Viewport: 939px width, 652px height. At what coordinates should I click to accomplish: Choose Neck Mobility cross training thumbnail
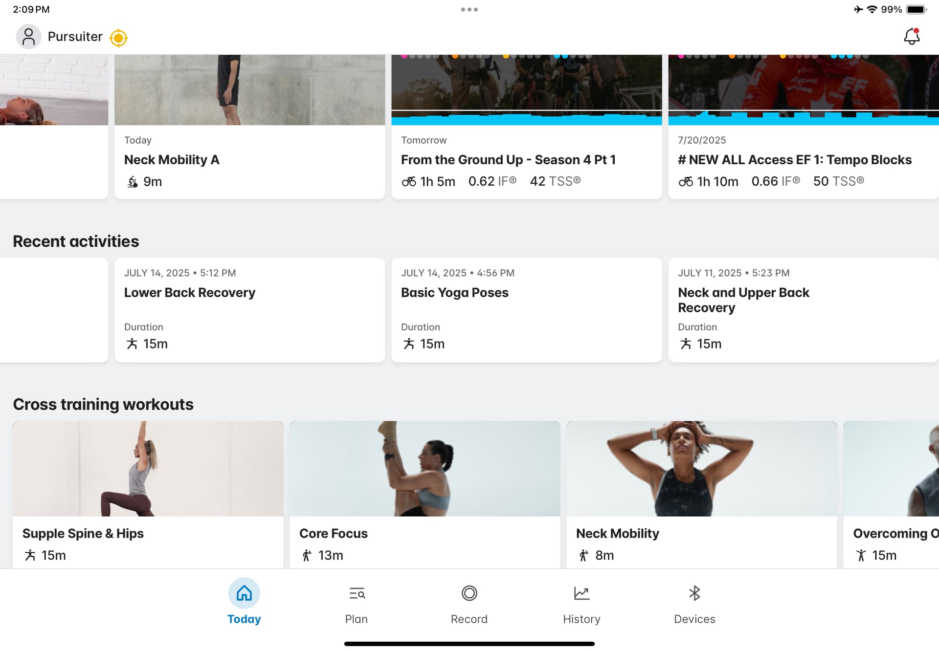coord(701,468)
